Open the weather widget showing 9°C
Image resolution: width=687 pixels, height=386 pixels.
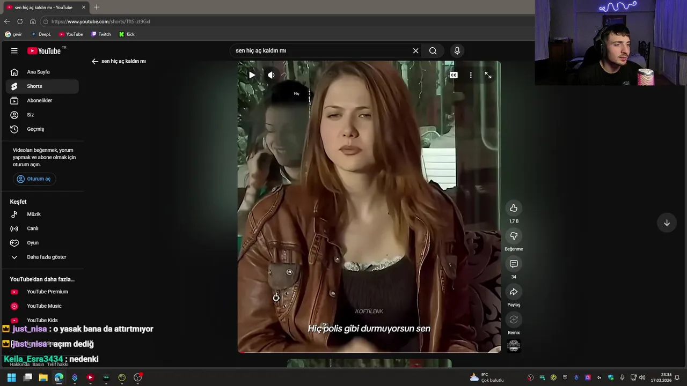point(487,377)
